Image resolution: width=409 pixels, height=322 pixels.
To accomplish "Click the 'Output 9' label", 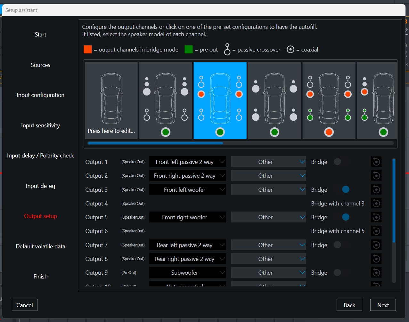I will click(96, 273).
